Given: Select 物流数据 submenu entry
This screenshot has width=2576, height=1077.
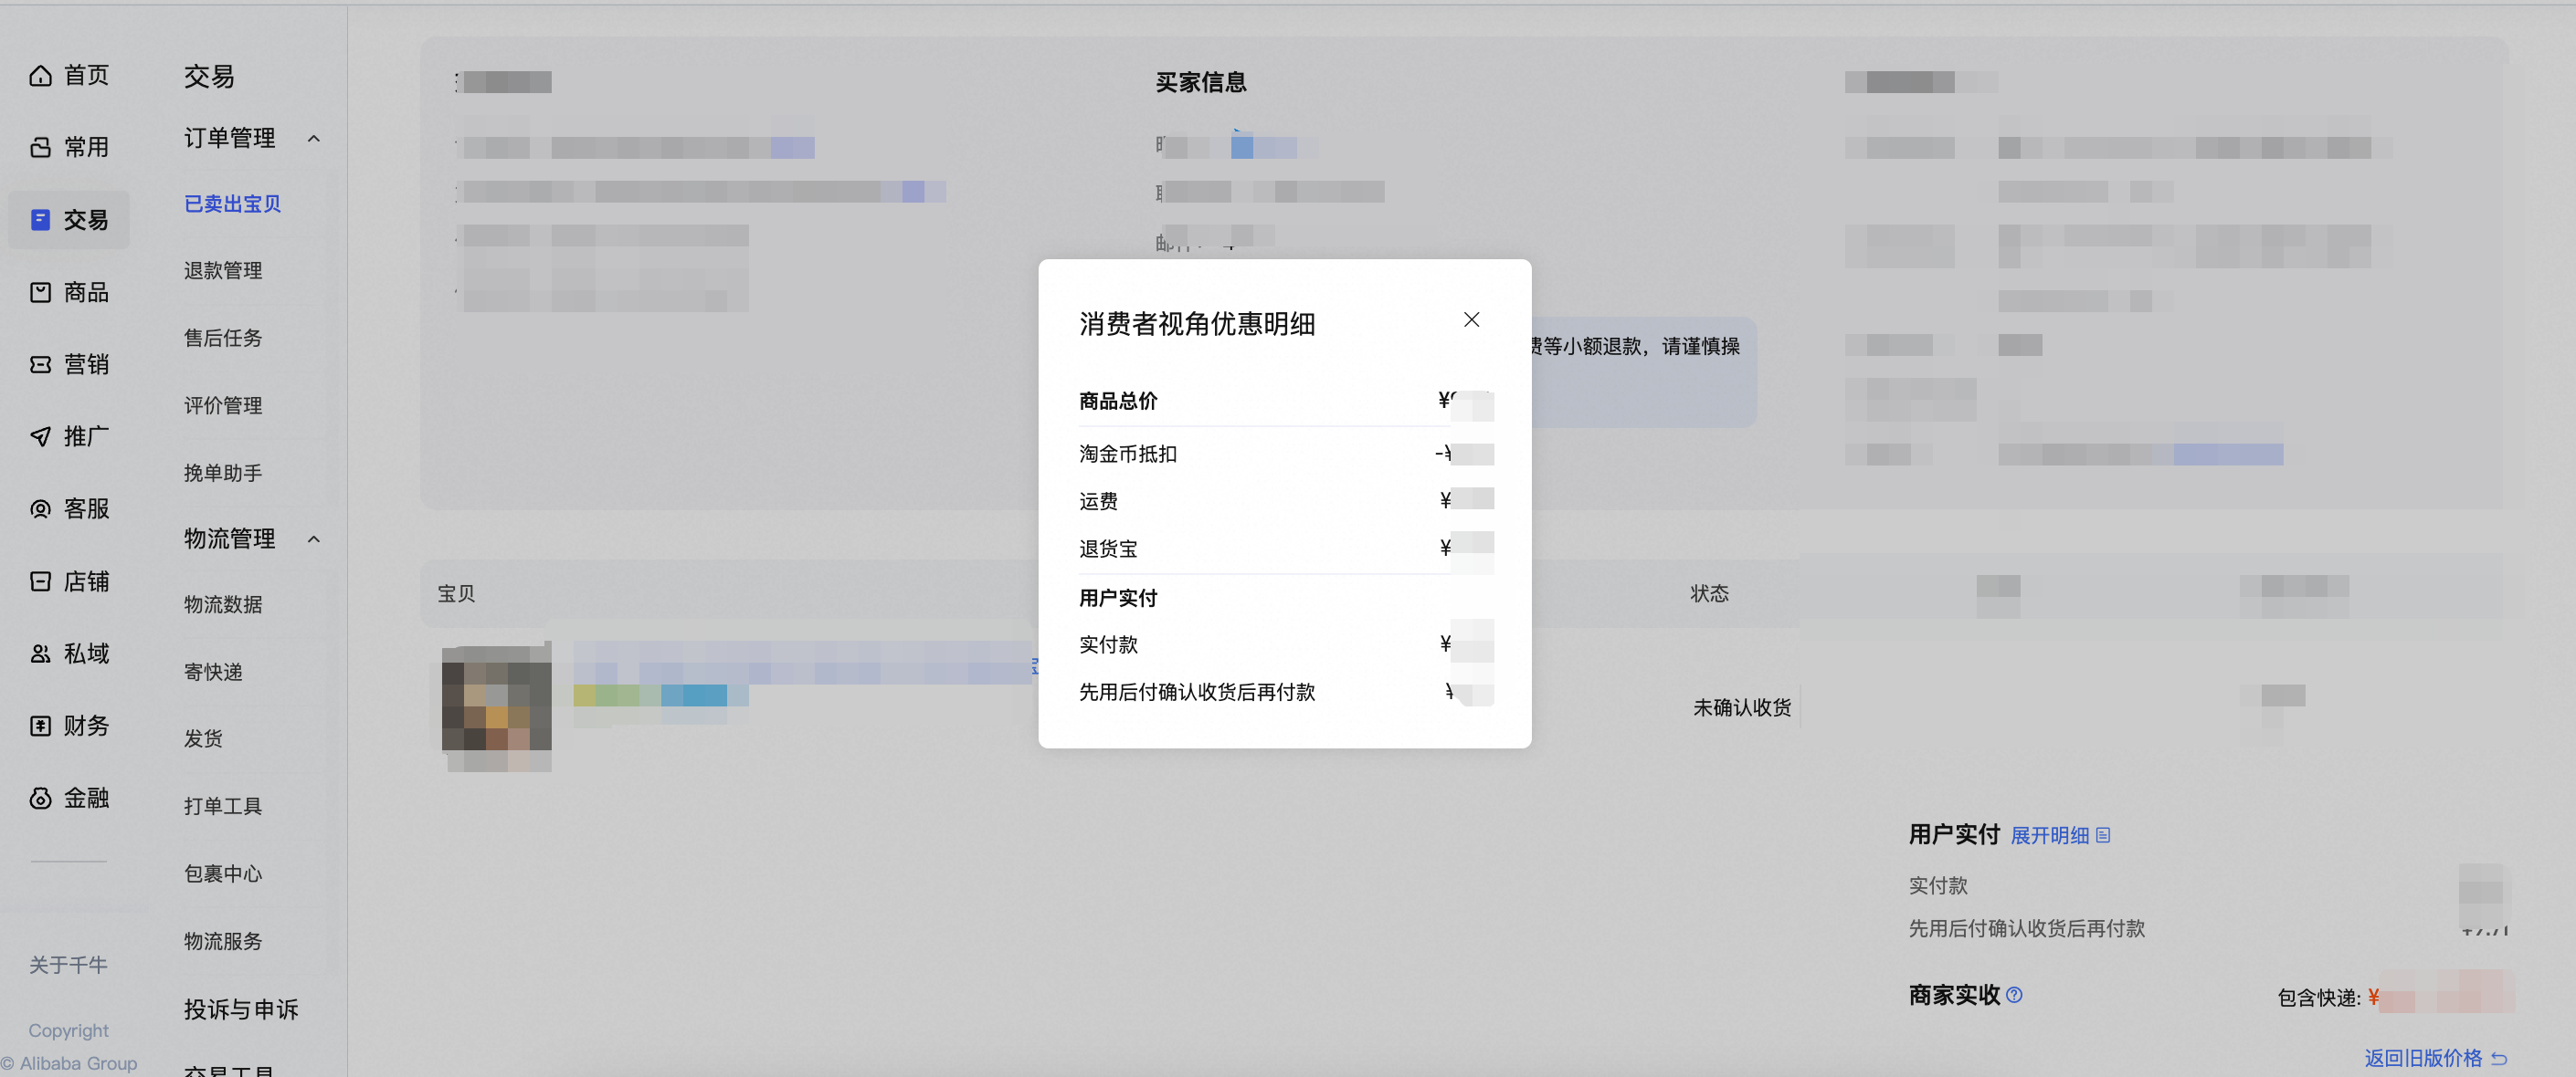Looking at the screenshot, I should coord(223,604).
